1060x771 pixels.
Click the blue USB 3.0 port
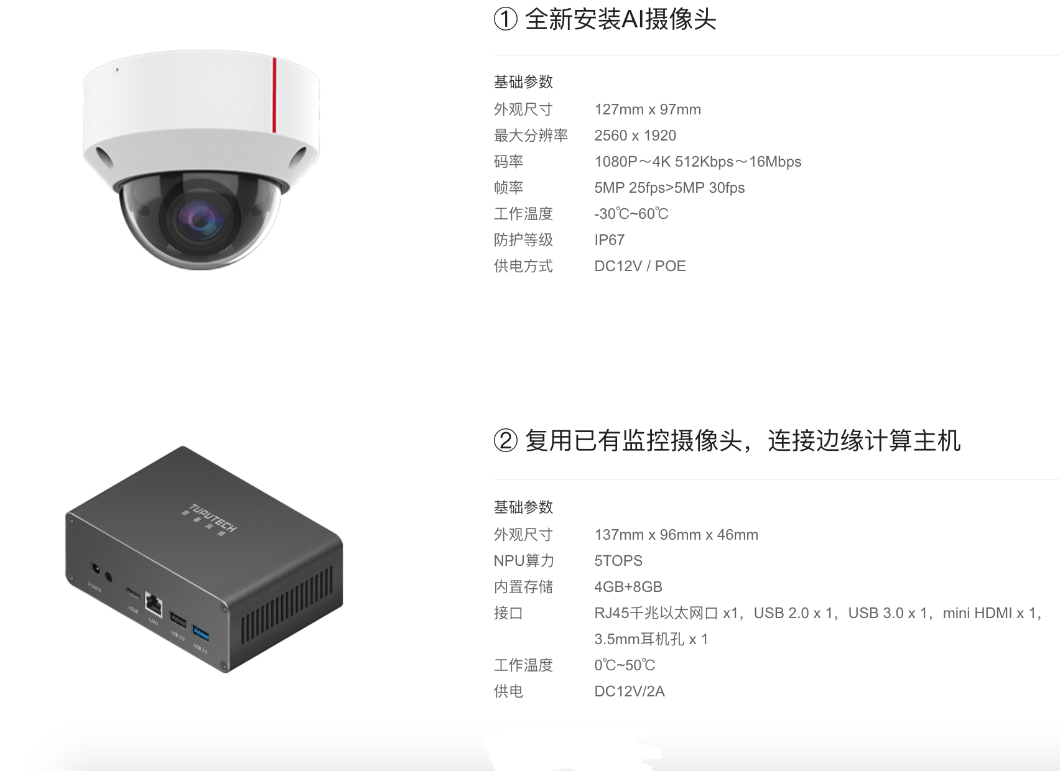(201, 633)
